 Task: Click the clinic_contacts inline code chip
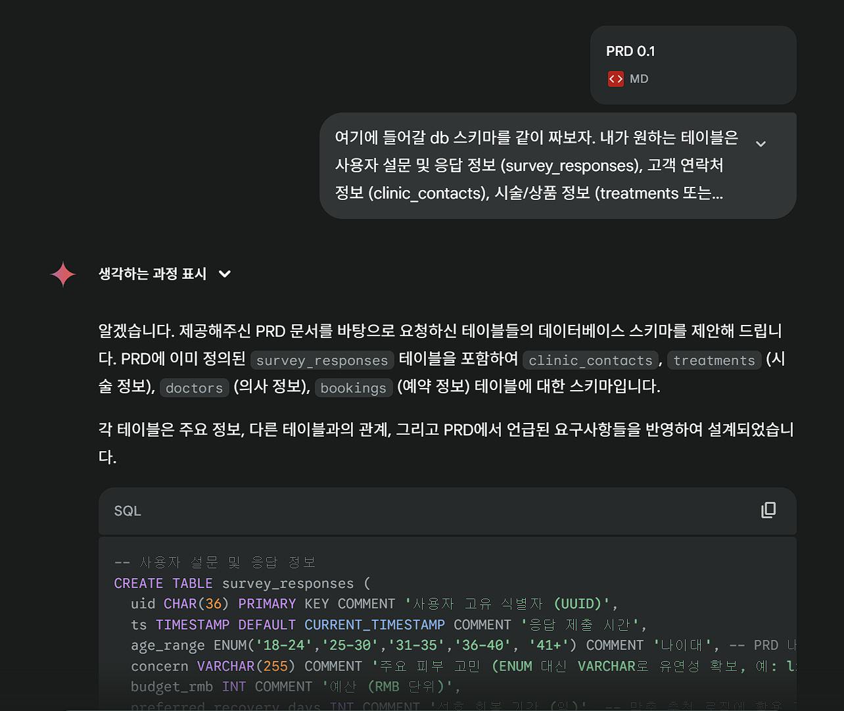click(590, 360)
